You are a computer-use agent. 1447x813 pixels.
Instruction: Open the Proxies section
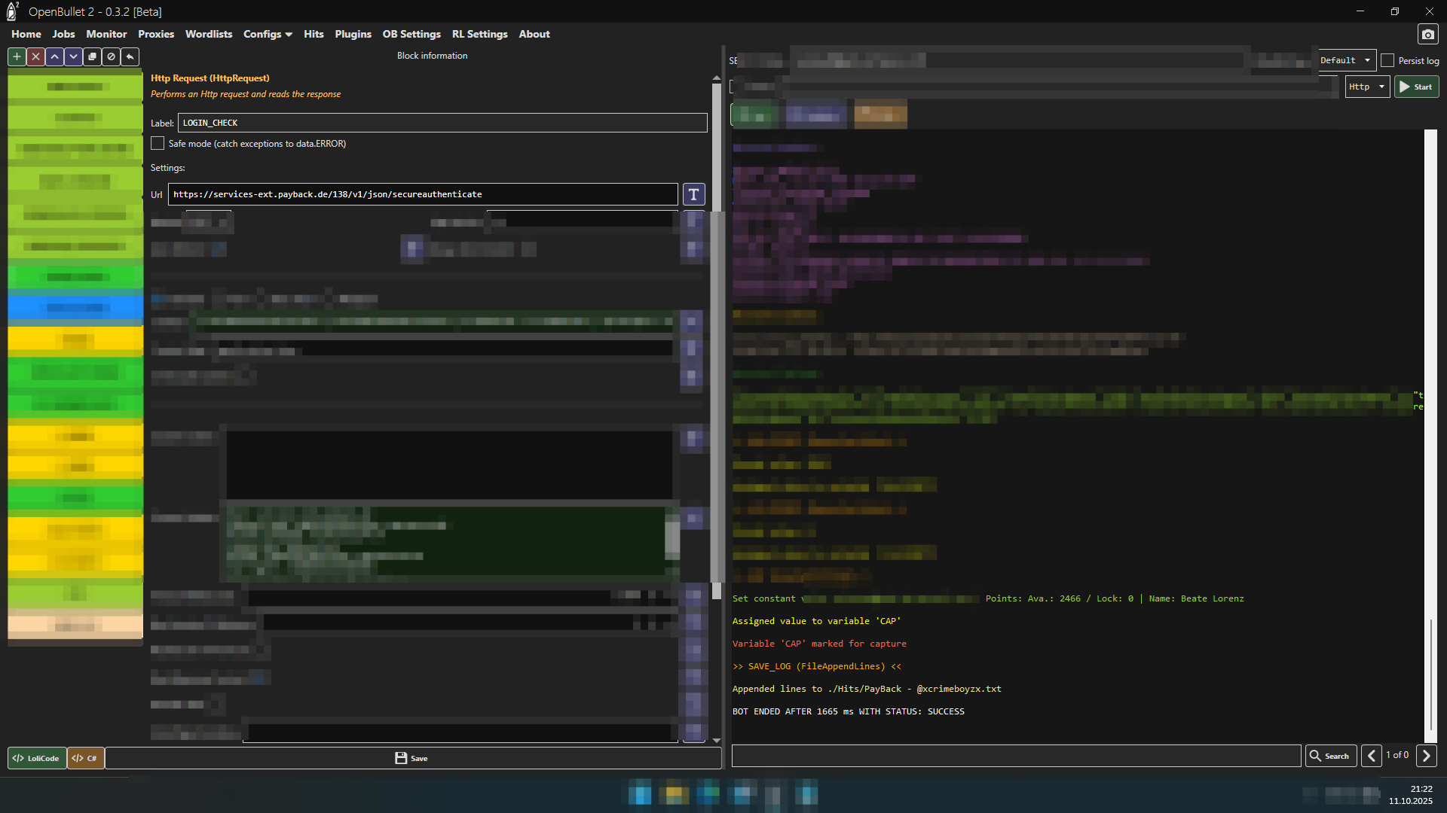[x=156, y=34]
